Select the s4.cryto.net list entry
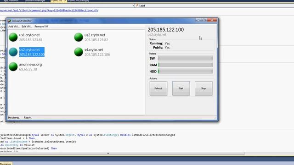Screen dimensions: 294x165 [94, 50]
